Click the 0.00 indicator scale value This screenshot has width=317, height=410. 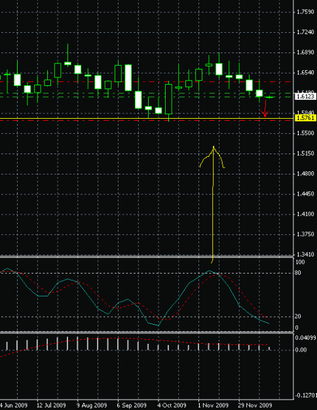click(301, 350)
